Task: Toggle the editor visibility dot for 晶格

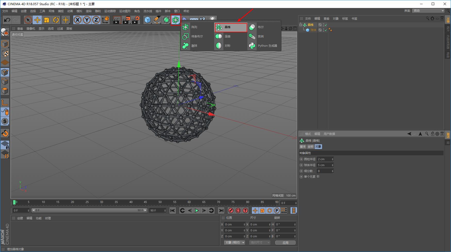Action: (x=323, y=23)
